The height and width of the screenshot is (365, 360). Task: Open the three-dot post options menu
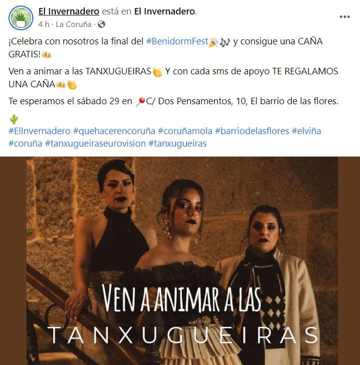[345, 17]
